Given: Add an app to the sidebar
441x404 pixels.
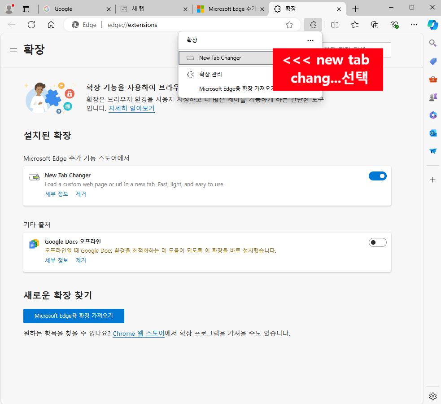Looking at the screenshot, I should point(433,180).
